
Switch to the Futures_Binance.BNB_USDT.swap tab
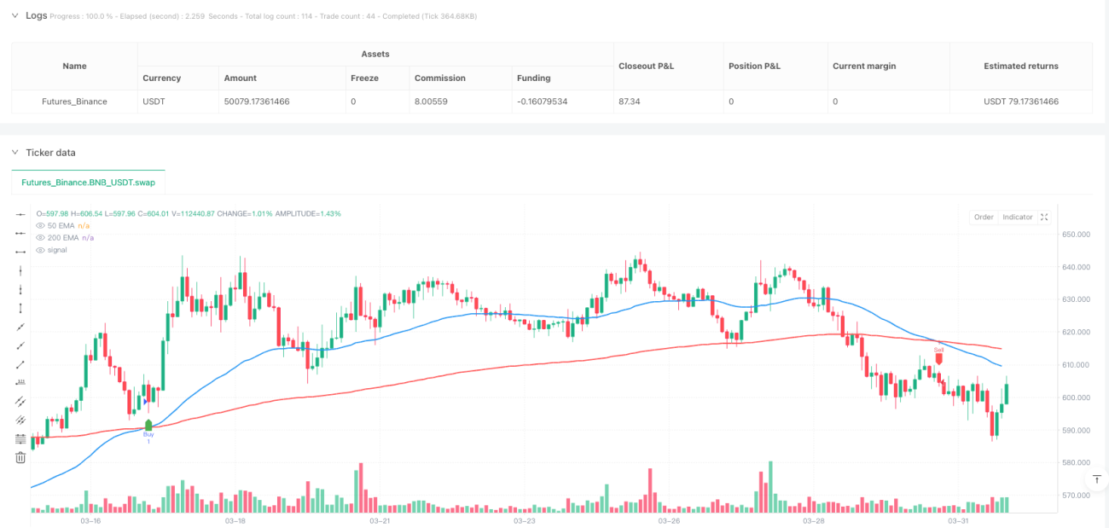89,183
